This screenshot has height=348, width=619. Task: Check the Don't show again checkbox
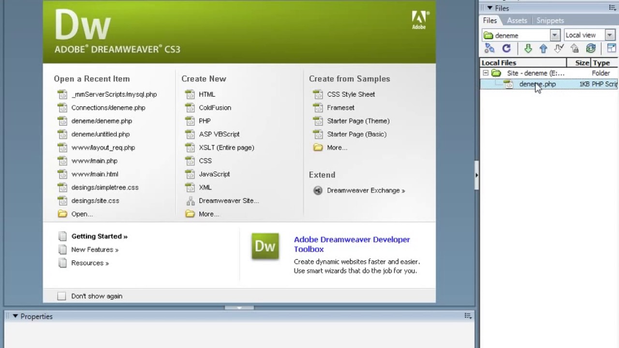[x=61, y=296]
